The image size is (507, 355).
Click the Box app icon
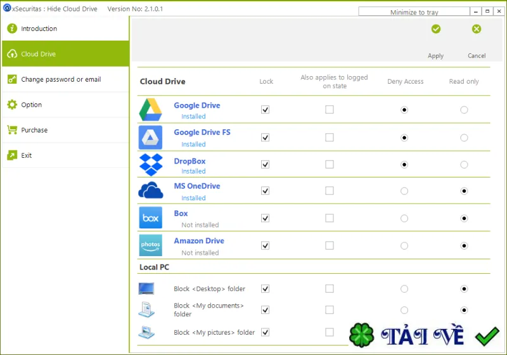(x=150, y=217)
